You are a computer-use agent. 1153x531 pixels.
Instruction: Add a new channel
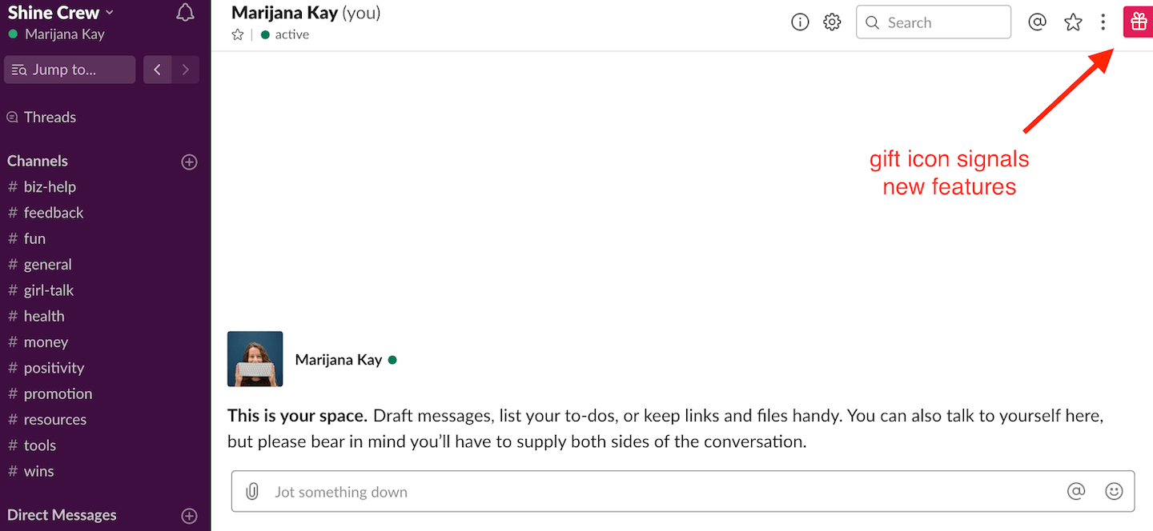click(189, 162)
